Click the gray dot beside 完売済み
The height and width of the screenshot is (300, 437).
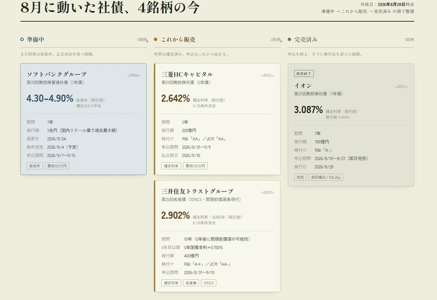pyautogui.click(x=290, y=39)
